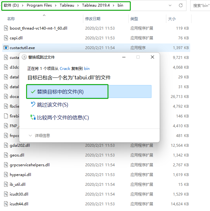Expand the chevron after Program Files breadcrumb

[56, 6]
